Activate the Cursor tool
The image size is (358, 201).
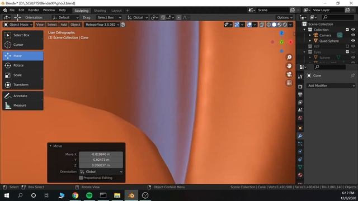(x=23, y=45)
